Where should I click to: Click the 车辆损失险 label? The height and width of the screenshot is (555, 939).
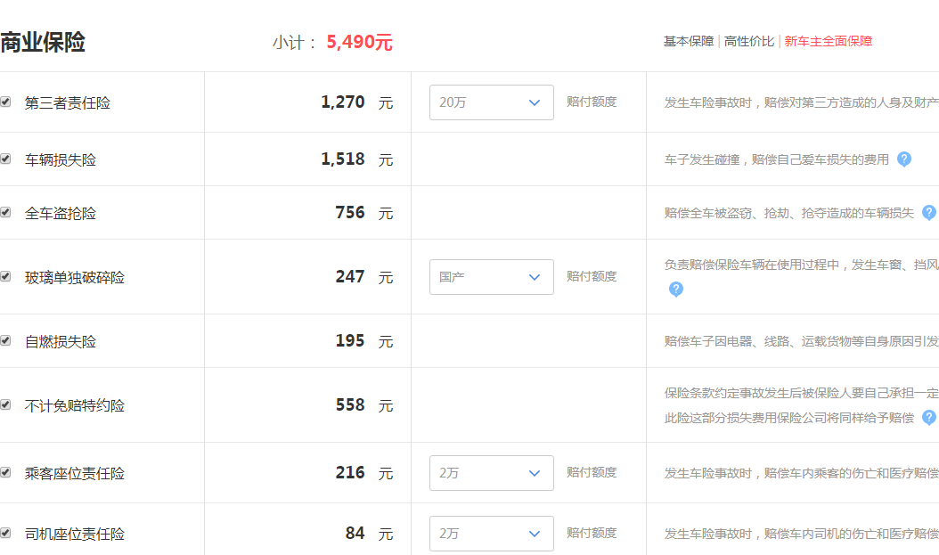point(60,159)
